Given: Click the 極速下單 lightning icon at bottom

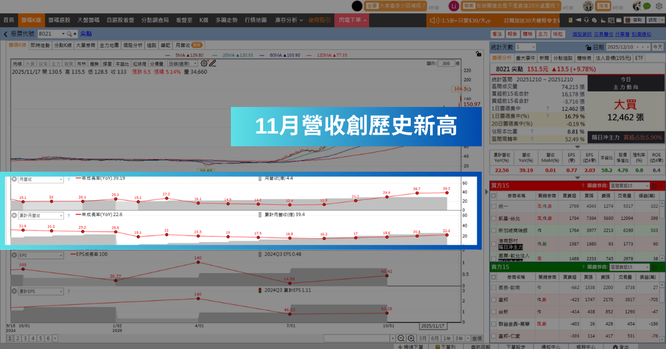Looking at the screenshot, I should [400, 346].
